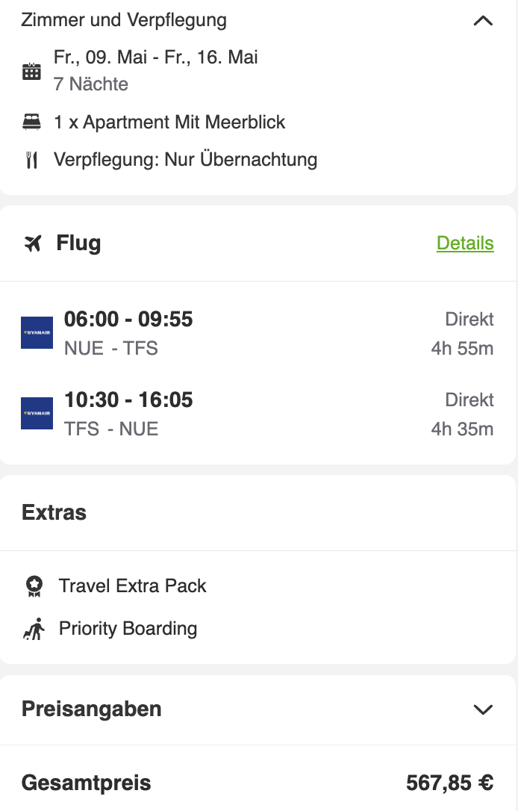
Task: Click the bed icon for Apartment Mit Meerblick
Action: (x=31, y=122)
